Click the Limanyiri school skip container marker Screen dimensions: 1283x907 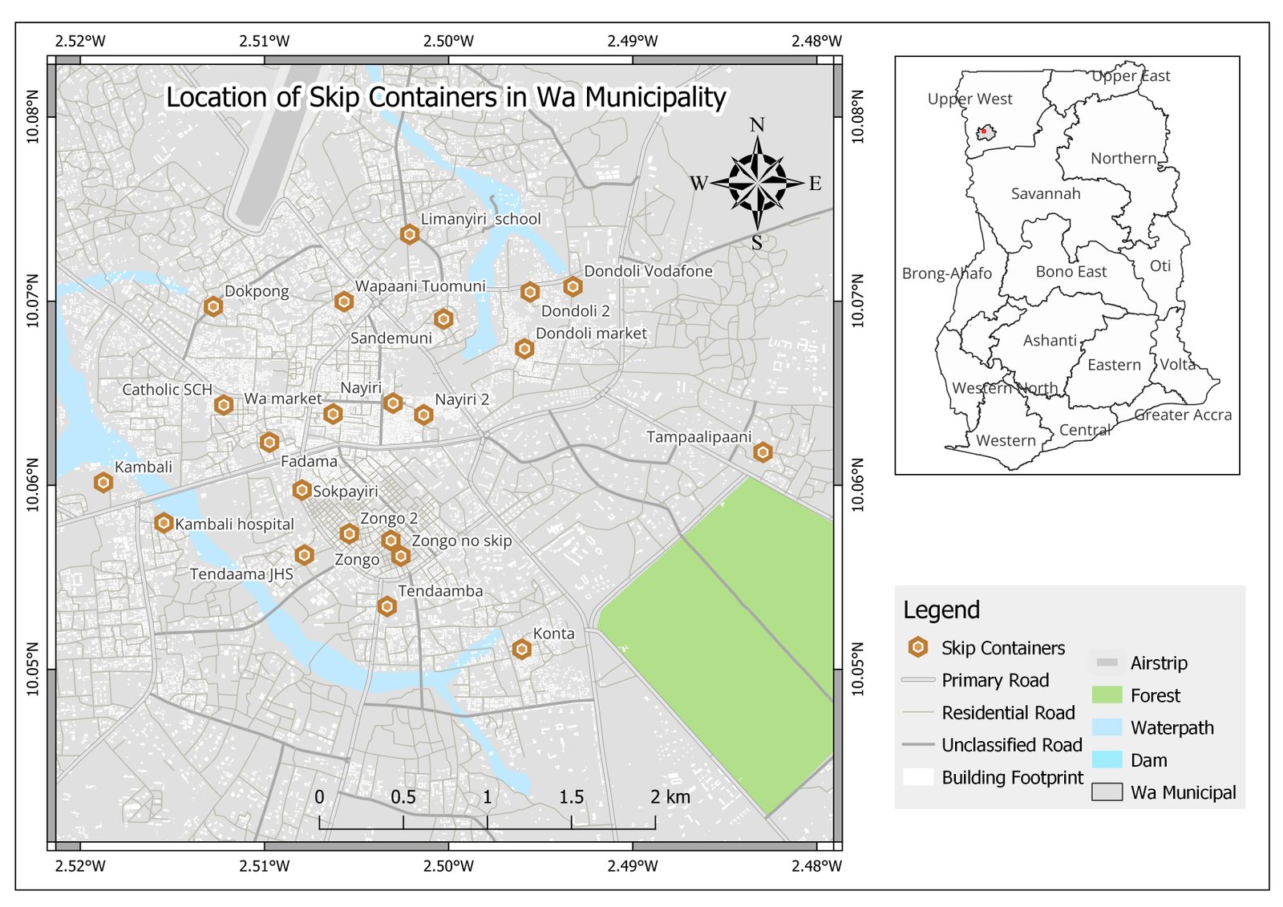[x=410, y=234]
